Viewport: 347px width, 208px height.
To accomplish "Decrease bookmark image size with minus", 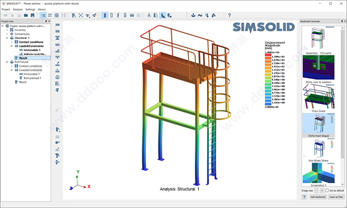I will [x=316, y=191].
